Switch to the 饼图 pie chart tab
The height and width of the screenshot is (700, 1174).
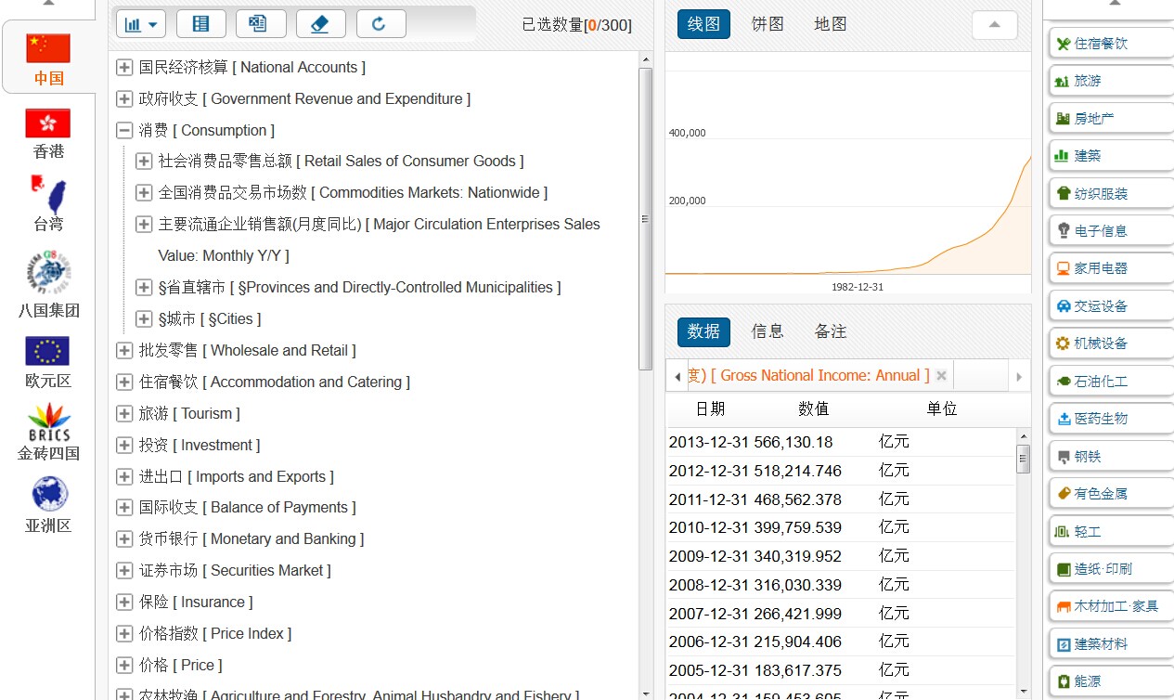[x=768, y=24]
